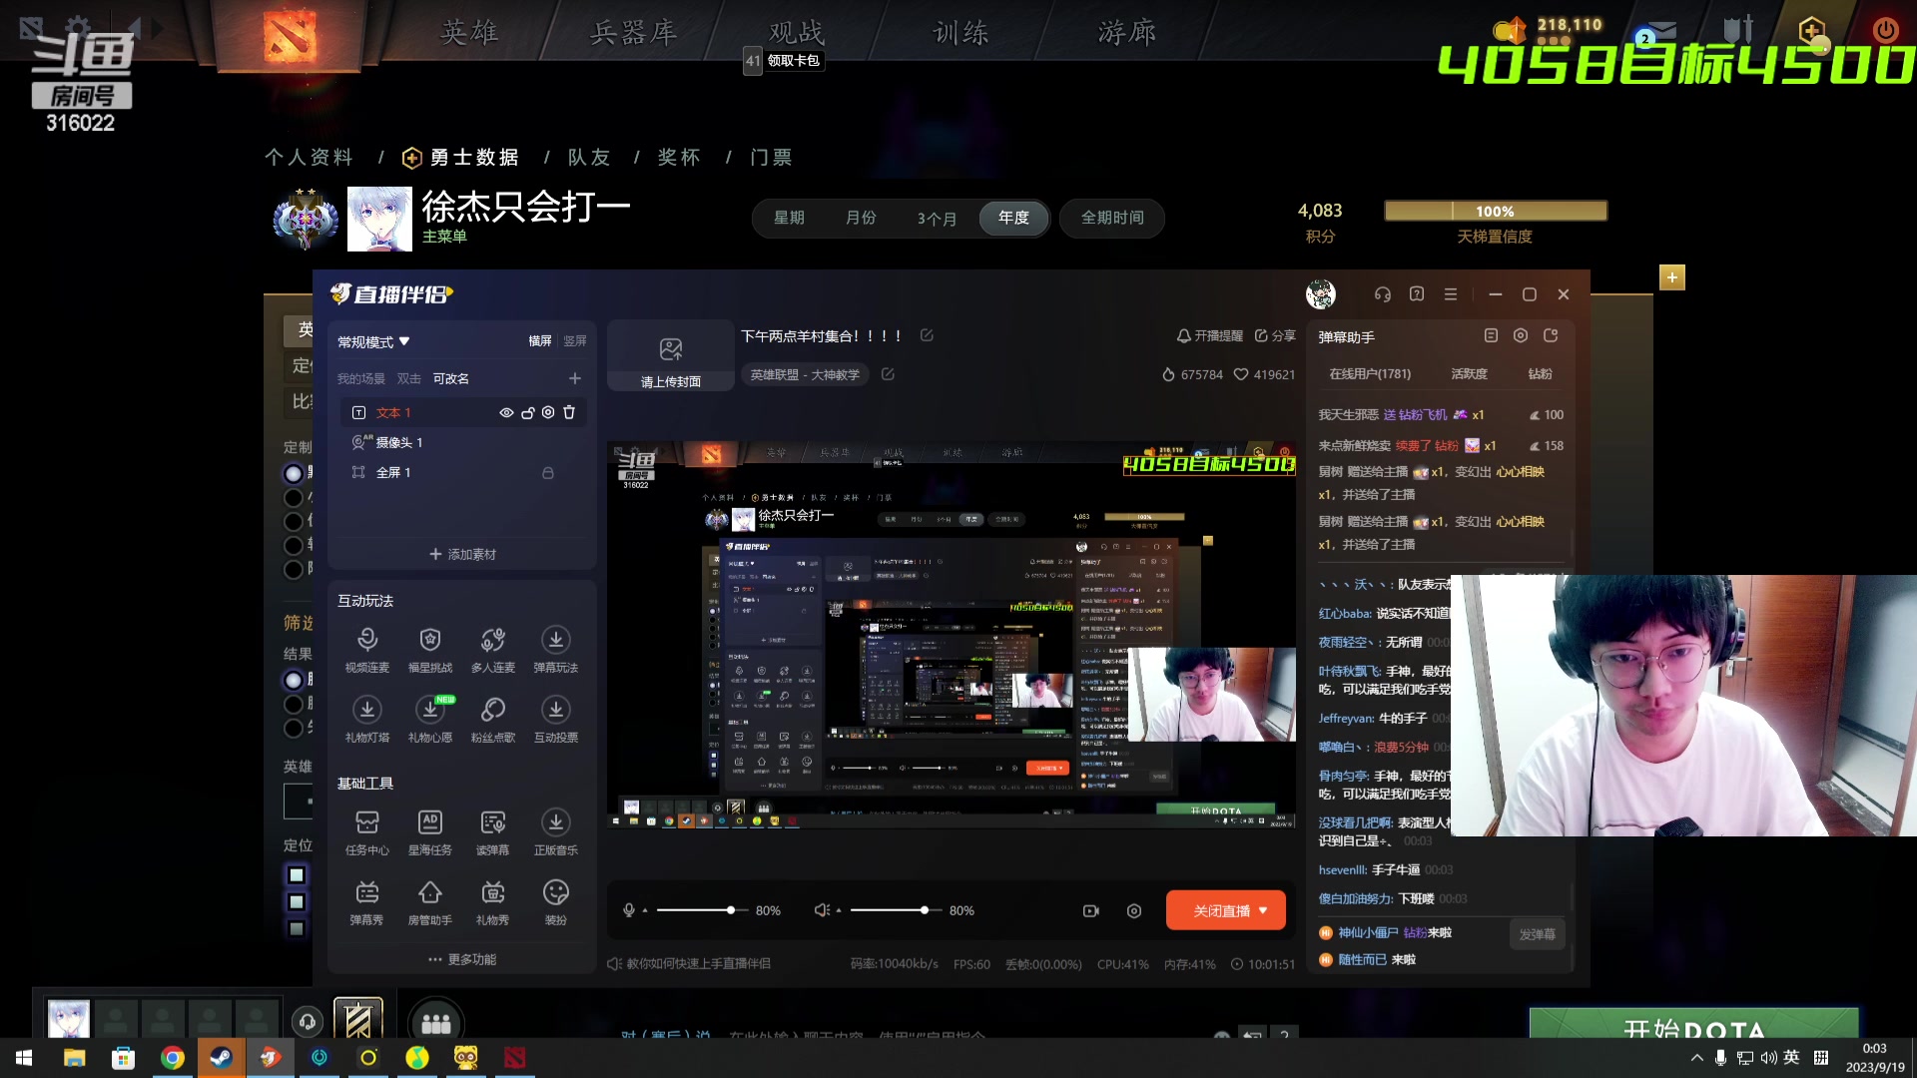The width and height of the screenshot is (1917, 1078).
Task: Open 装扮 decoration tool
Action: point(555,901)
